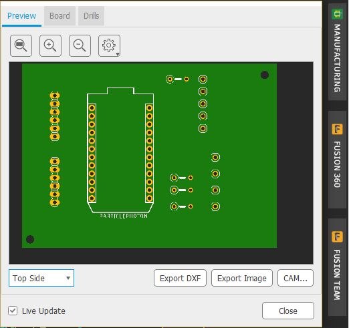Zoom in using the plus magnifier
349x328 pixels.
(50, 45)
